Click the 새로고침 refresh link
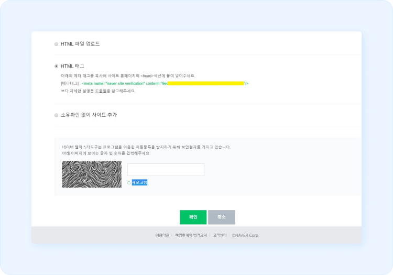Screen dimensions: 393x275 [x=139, y=183]
